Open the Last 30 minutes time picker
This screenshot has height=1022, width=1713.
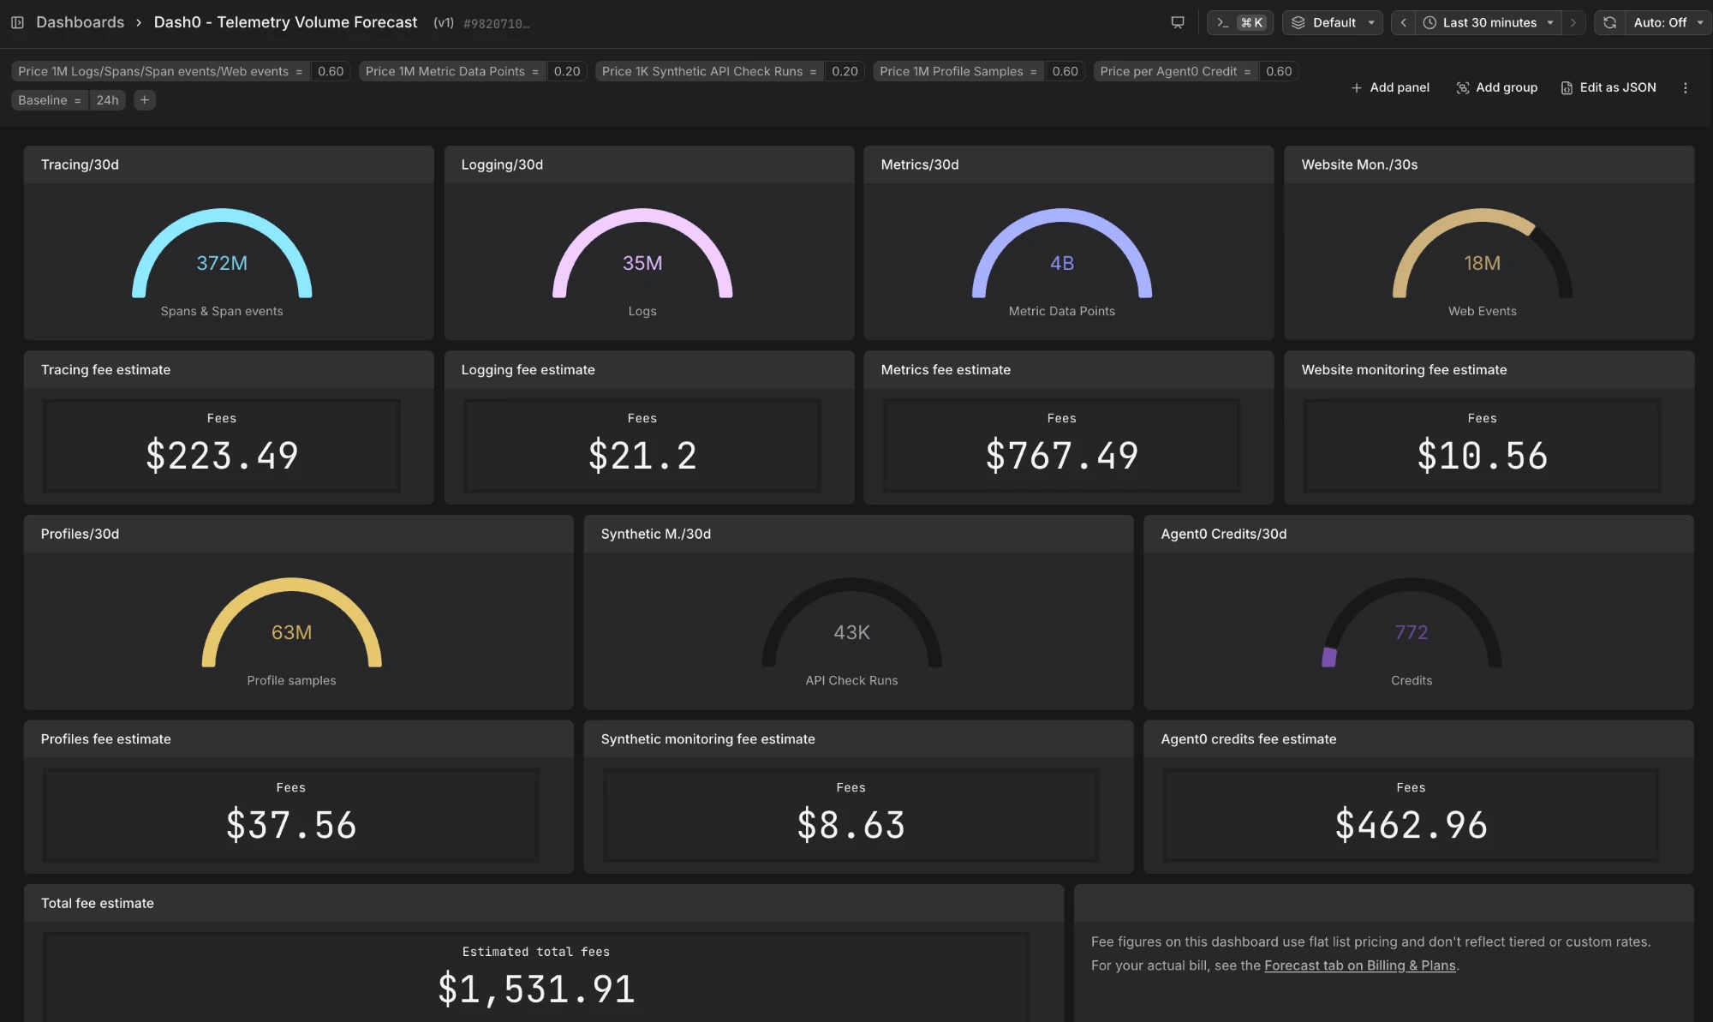tap(1489, 22)
